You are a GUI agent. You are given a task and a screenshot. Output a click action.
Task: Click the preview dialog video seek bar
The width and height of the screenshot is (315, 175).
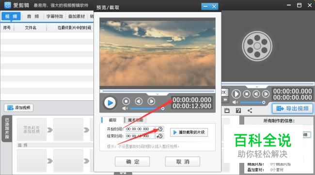(157, 91)
